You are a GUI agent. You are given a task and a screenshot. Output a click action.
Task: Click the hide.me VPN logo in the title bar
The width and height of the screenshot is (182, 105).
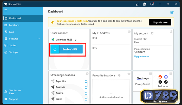click(6, 4)
